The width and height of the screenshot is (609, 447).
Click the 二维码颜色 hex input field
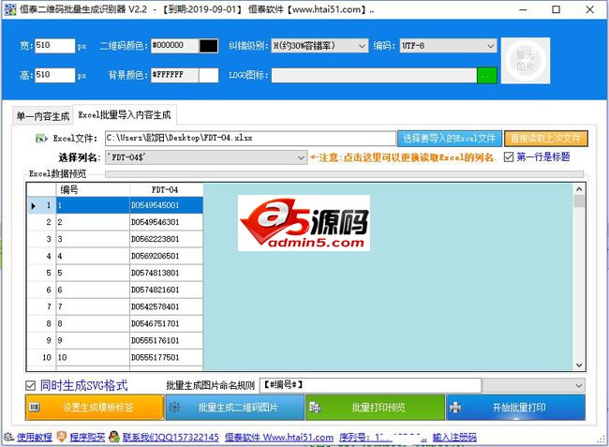(175, 46)
